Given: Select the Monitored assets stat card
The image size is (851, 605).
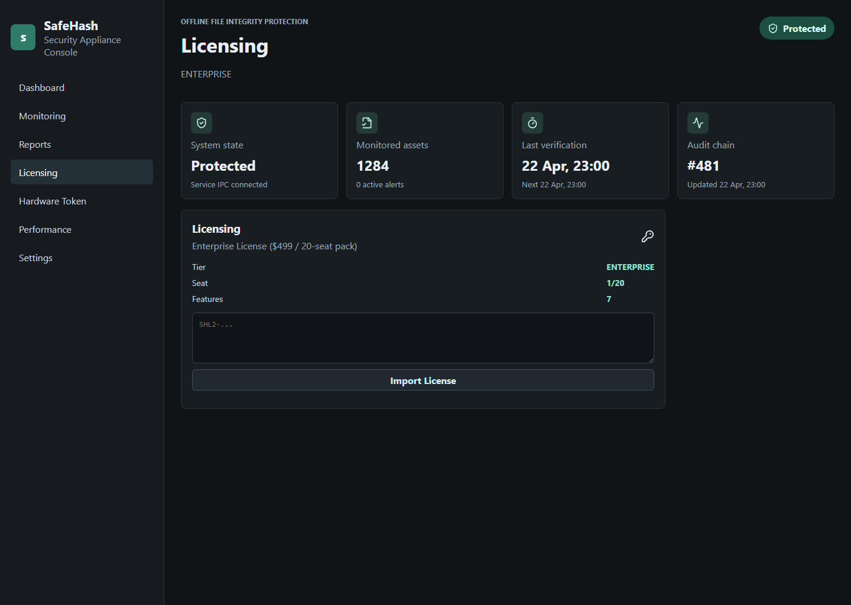Looking at the screenshot, I should click(x=424, y=151).
